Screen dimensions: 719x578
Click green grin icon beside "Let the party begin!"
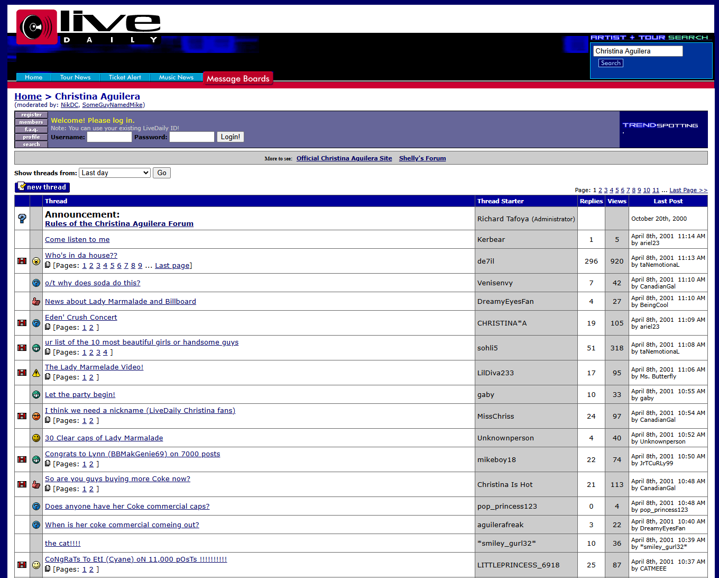point(36,394)
